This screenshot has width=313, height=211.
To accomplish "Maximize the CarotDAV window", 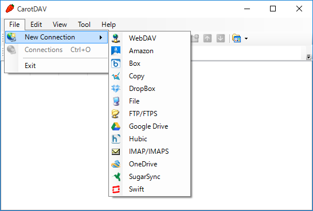I will coord(273,9).
